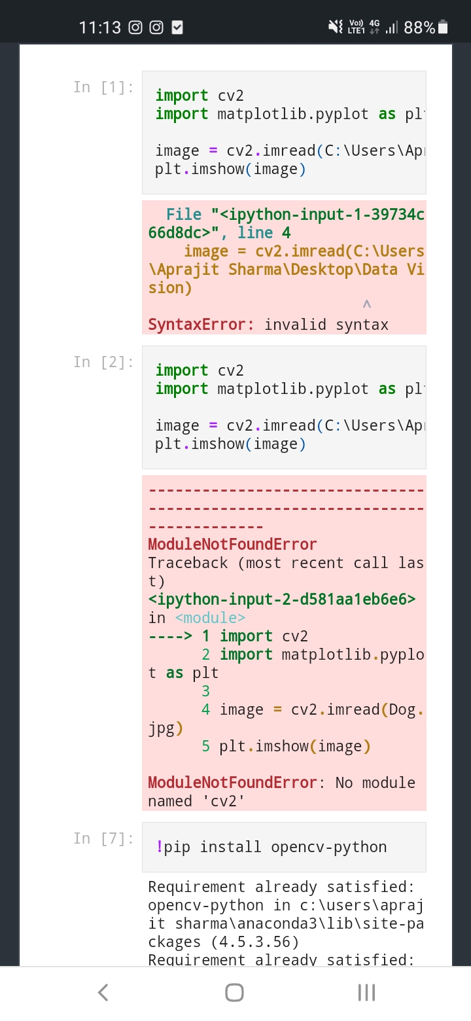The height and width of the screenshot is (1021, 471).
Task: Click inside the second import cv2 code cell
Action: click(283, 406)
